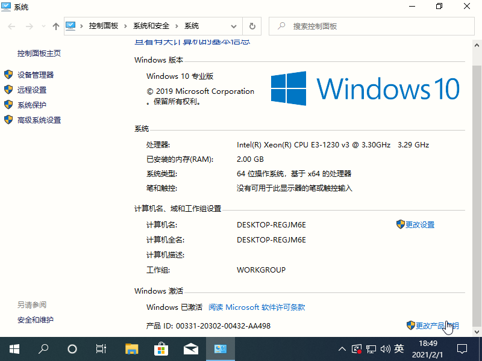The image size is (482, 361).
Task: Open 控制面板主页 in the left pane
Action: [39, 53]
